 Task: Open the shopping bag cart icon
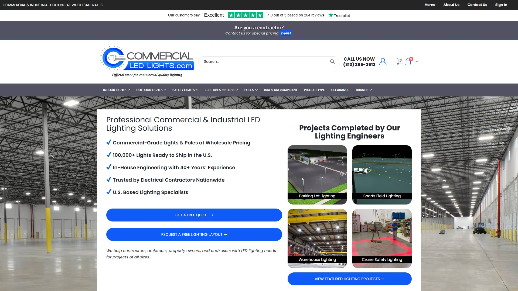click(x=408, y=62)
